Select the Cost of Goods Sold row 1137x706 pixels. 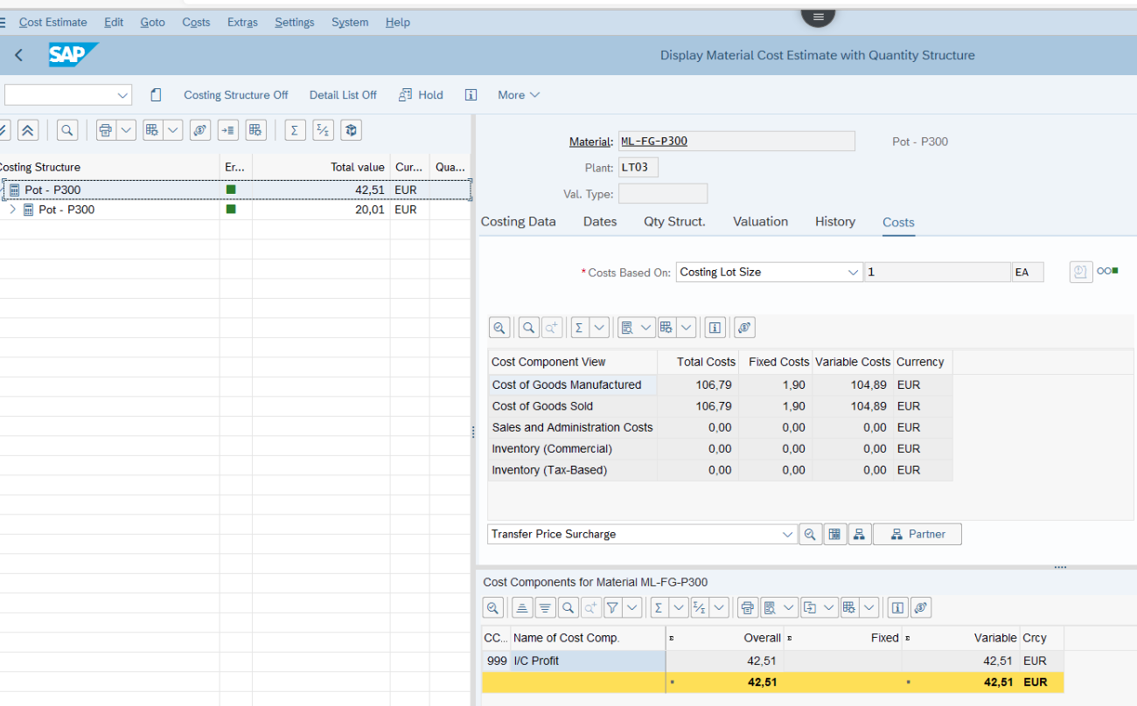click(x=720, y=406)
